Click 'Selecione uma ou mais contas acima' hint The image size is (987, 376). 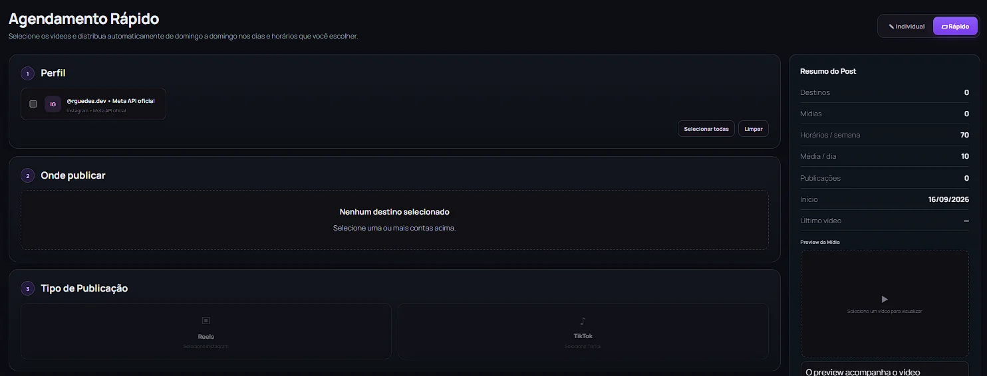[394, 228]
